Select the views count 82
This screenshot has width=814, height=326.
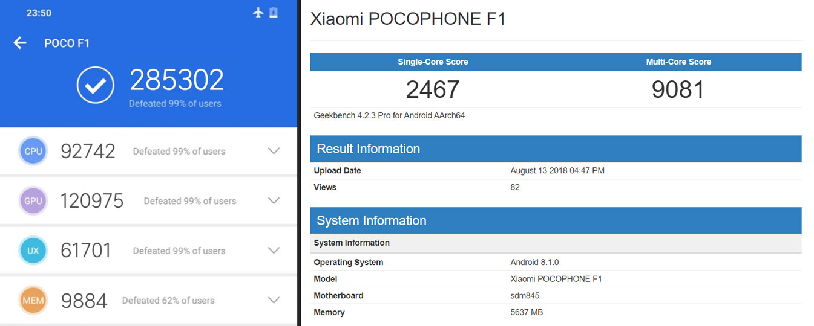(x=515, y=187)
